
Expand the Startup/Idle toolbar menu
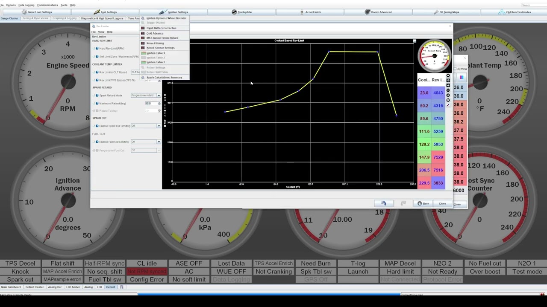point(241,12)
